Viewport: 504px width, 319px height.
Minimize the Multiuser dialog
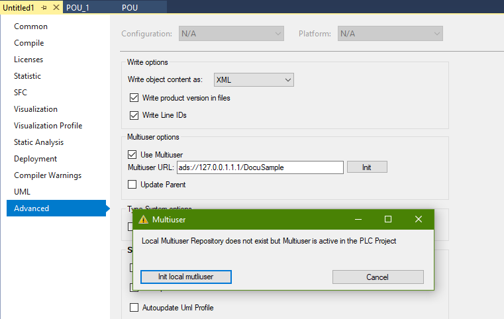tap(358, 219)
